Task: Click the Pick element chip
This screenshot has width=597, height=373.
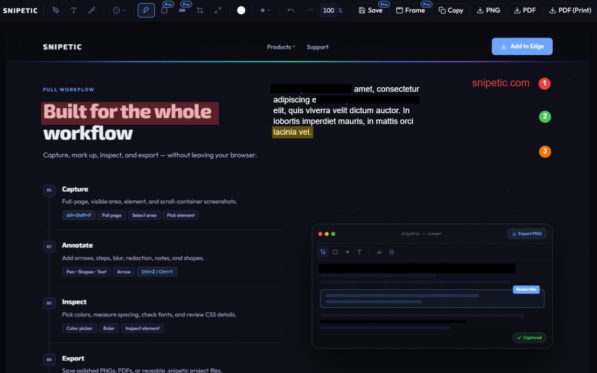Action: (x=180, y=215)
